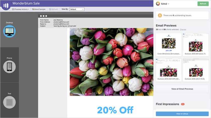Click the From Address email value
Image resolution: width=211 pixels, height=118 pixels.
tap(61, 22)
